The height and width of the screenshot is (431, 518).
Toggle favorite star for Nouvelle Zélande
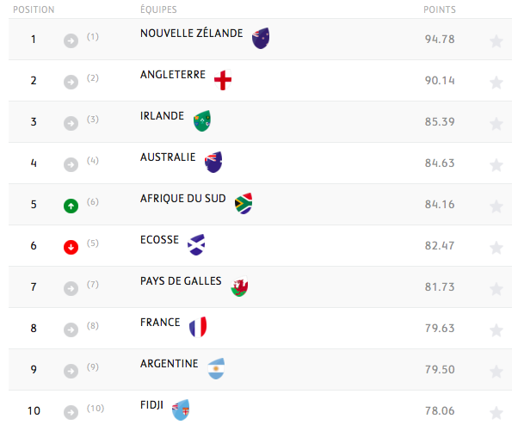pyautogui.click(x=496, y=41)
